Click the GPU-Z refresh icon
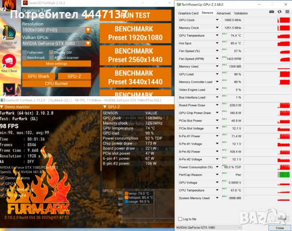Screen dimensions: 292x231 coord(279,12)
